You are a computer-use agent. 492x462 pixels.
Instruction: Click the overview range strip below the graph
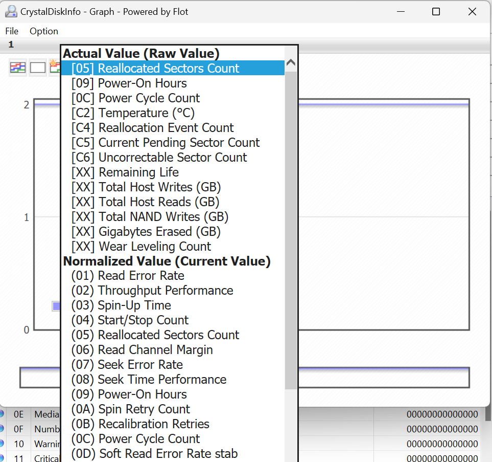[244, 378]
